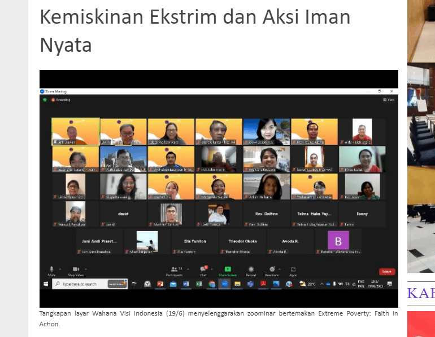This screenshot has height=337, width=435.
Task: Open audio options caret beside Mute
Action: (60, 269)
